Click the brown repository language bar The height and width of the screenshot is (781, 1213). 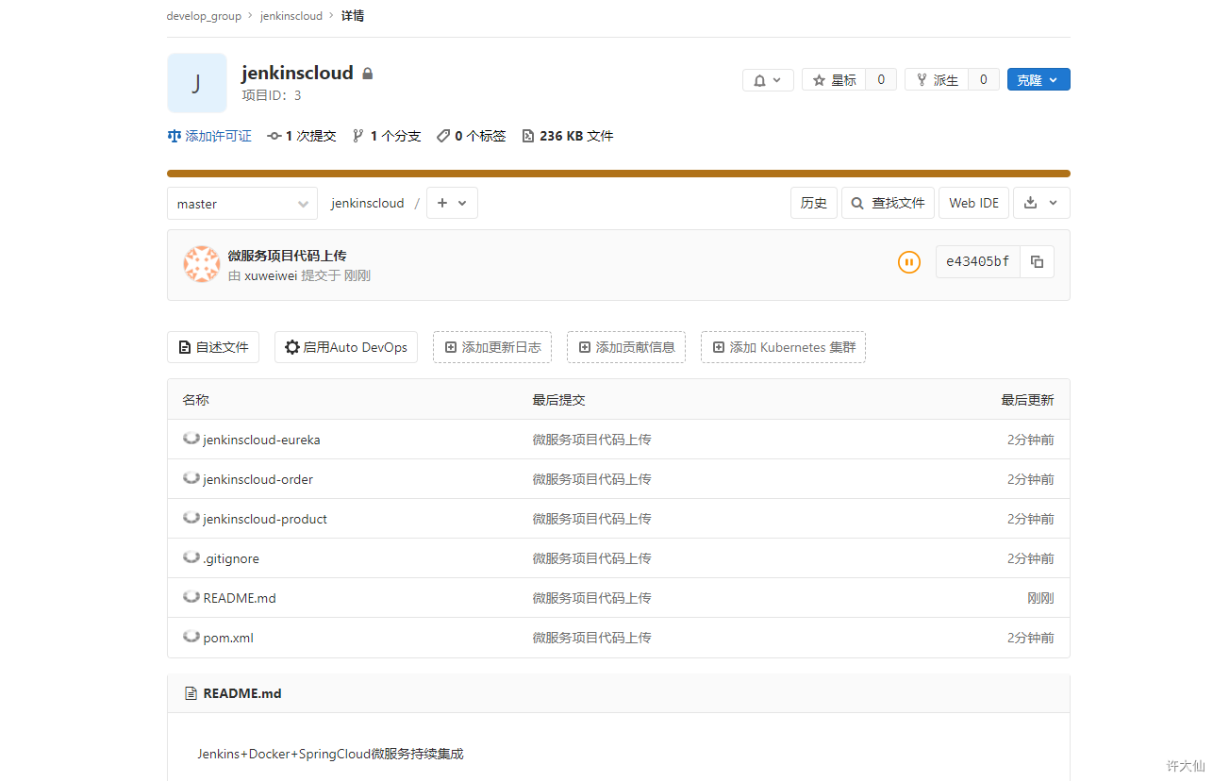pos(619,174)
